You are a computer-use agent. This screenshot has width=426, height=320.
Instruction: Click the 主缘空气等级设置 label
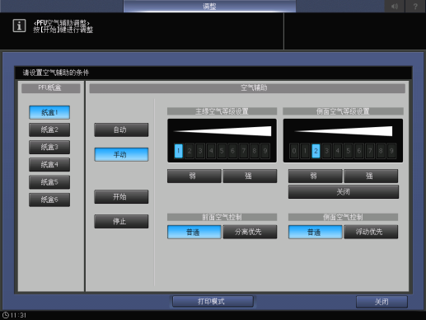[222, 111]
